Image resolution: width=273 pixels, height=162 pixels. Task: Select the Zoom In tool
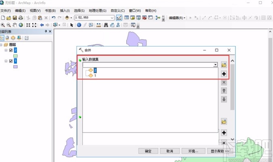pos(3,25)
